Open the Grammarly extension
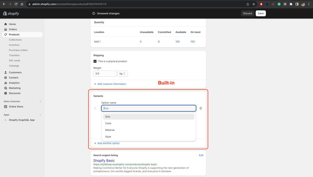Screen dimensions: 313x177 279,4
